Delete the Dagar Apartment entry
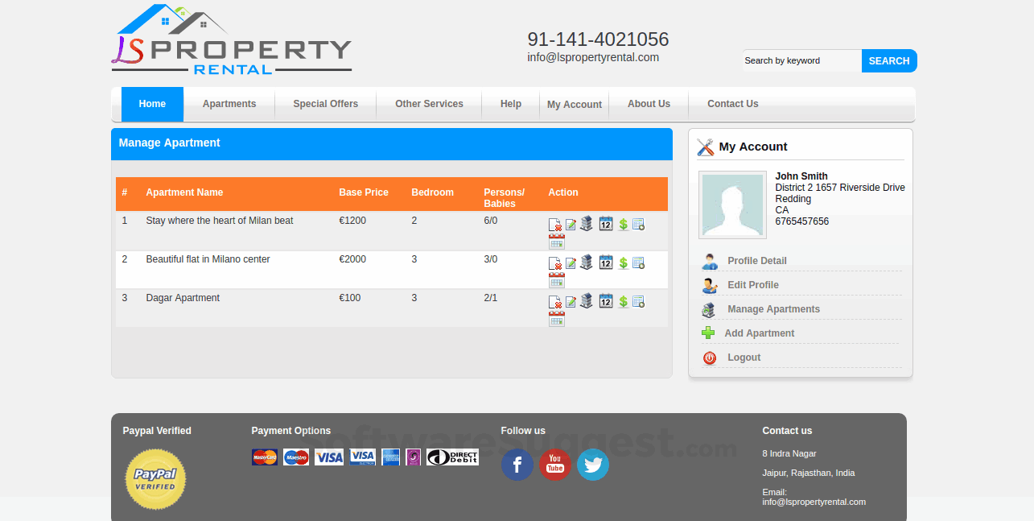 pos(555,302)
